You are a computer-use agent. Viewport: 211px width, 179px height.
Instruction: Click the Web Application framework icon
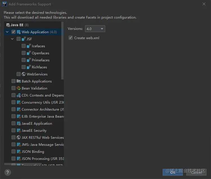(x=19, y=32)
